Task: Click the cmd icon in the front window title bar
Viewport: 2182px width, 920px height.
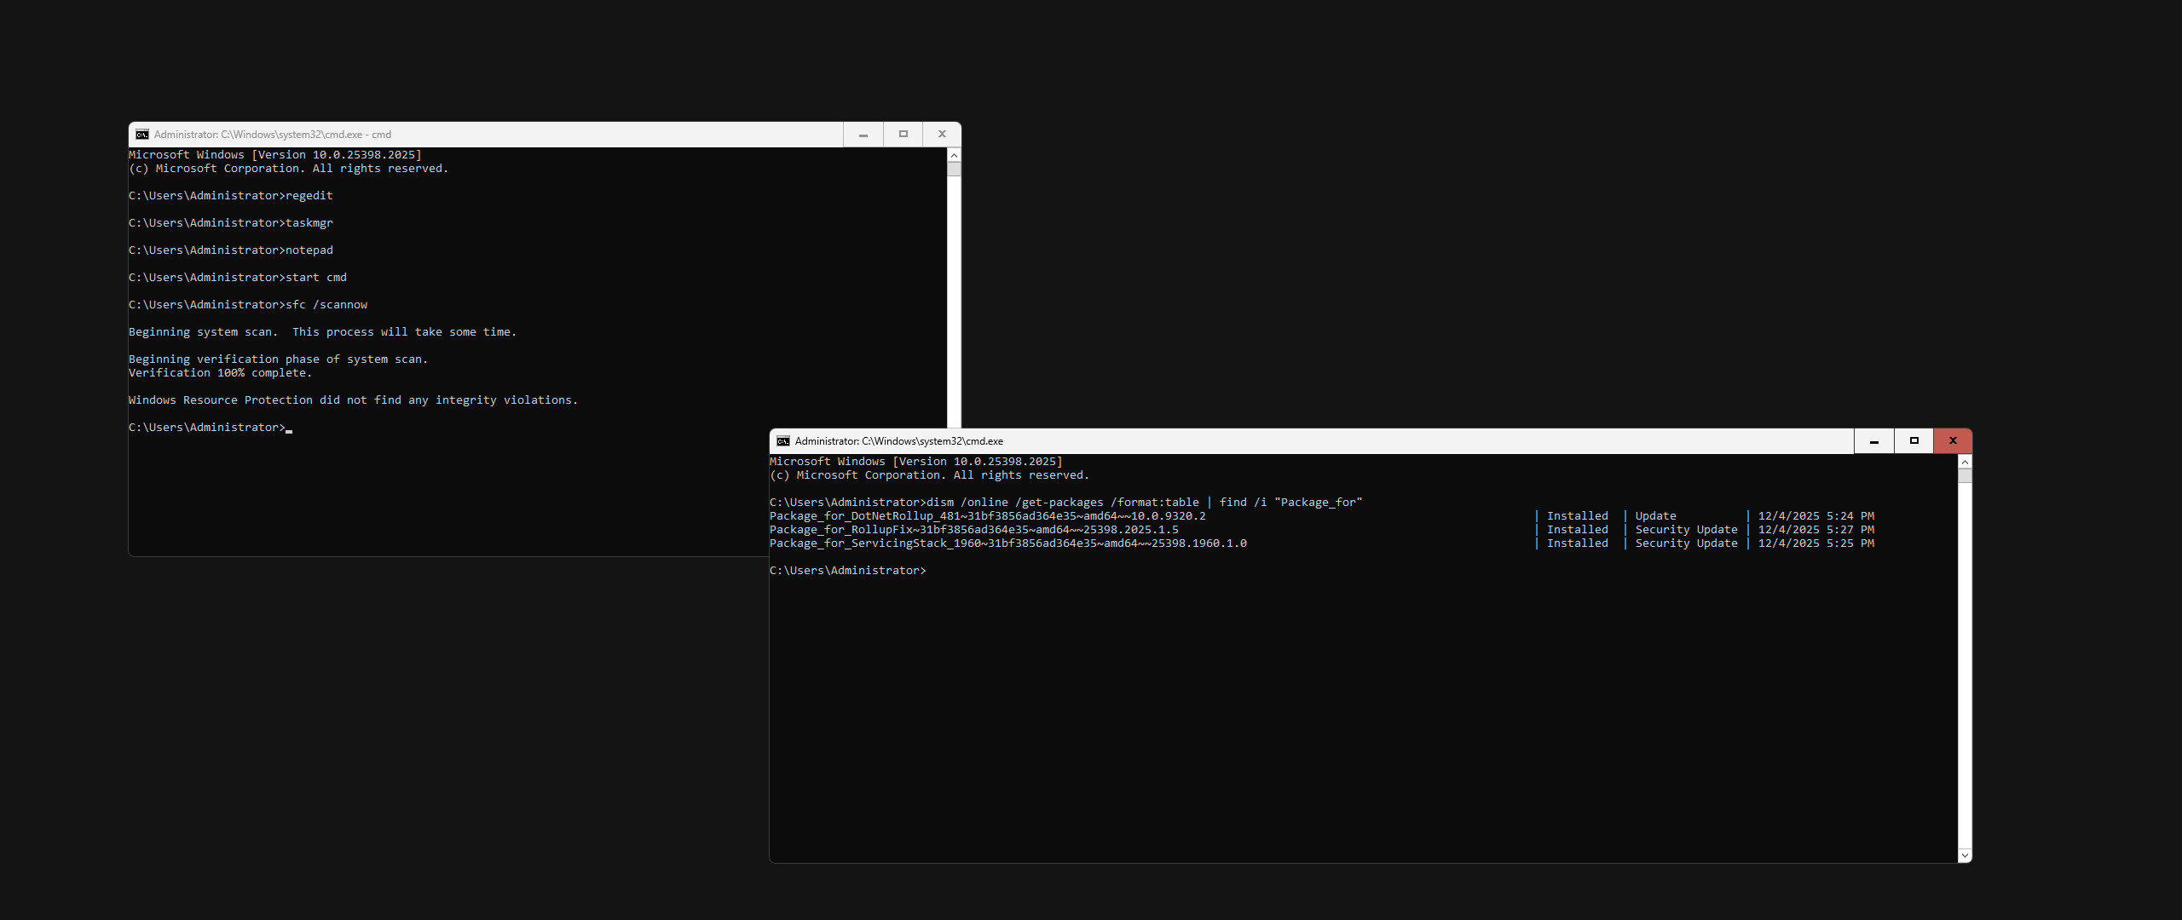Action: (x=783, y=441)
